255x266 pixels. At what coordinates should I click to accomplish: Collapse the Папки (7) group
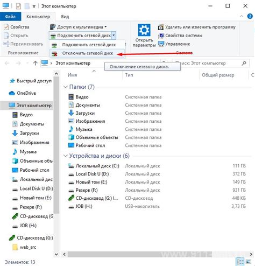(x=65, y=87)
